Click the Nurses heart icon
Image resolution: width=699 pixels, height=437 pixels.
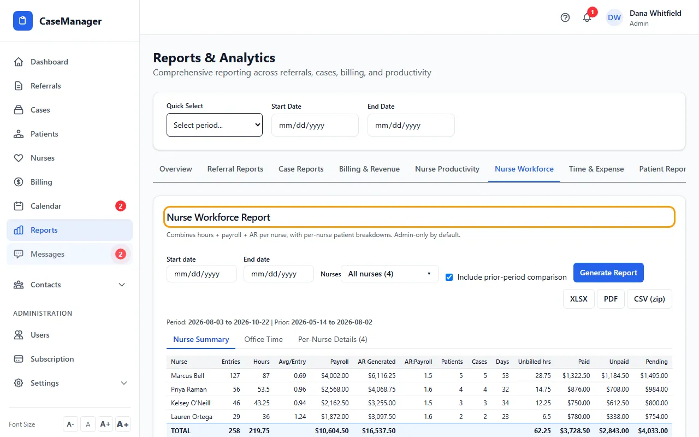tap(19, 158)
